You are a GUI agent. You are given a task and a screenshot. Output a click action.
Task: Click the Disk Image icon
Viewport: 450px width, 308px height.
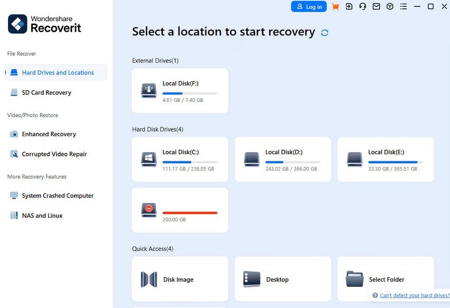coord(149,279)
